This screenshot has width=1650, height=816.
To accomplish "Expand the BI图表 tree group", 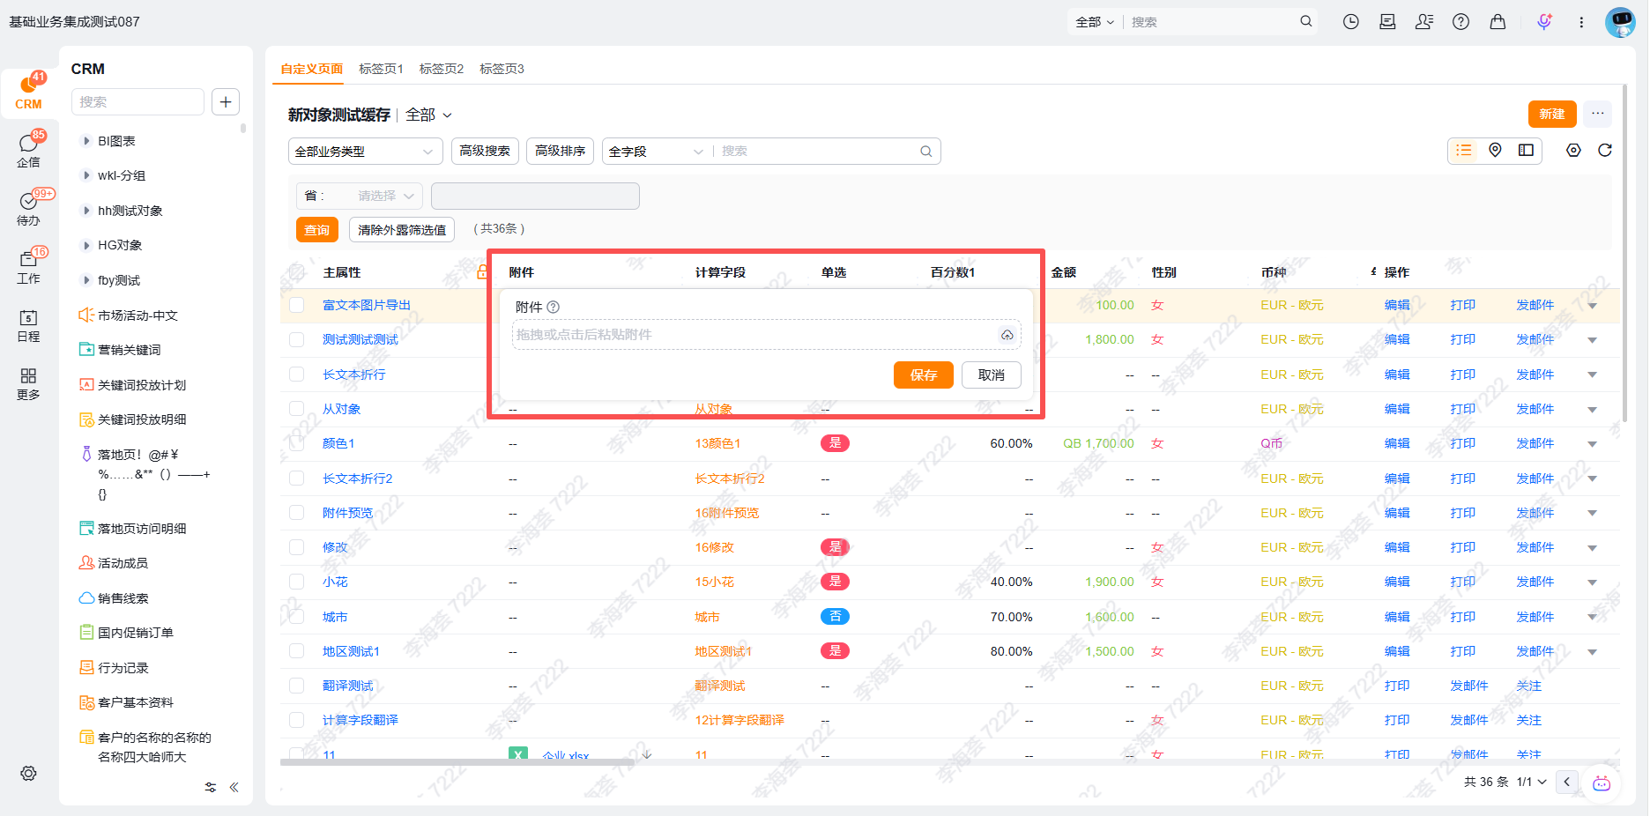I will 86,141.
